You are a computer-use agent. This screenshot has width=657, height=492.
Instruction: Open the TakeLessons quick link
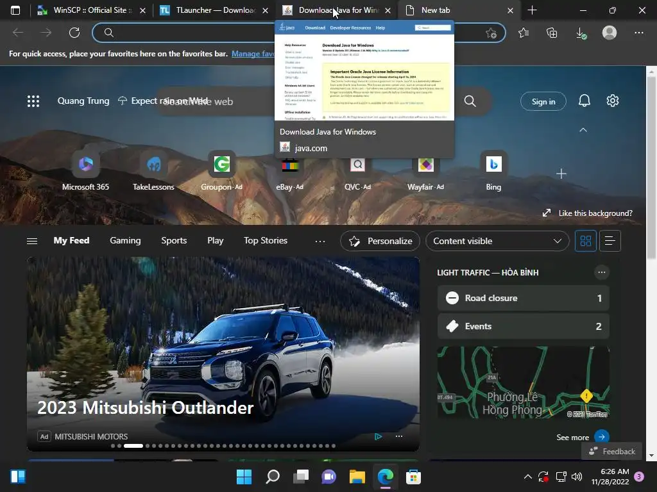tap(153, 170)
